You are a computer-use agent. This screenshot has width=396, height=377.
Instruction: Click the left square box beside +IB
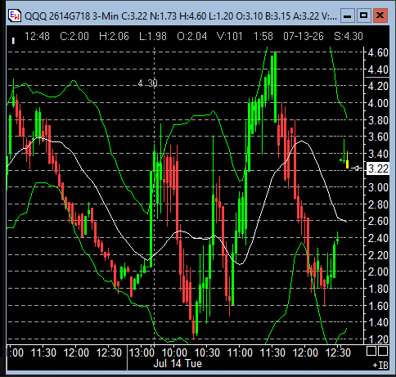pos(371,351)
